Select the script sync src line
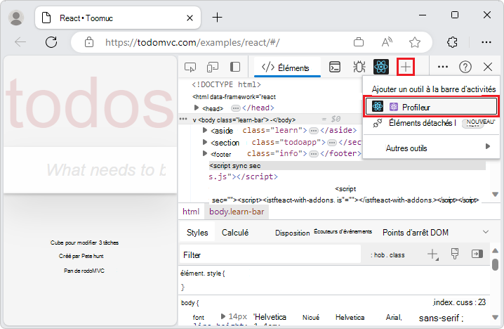Screen dimensions: 504x329 (347, 166)
